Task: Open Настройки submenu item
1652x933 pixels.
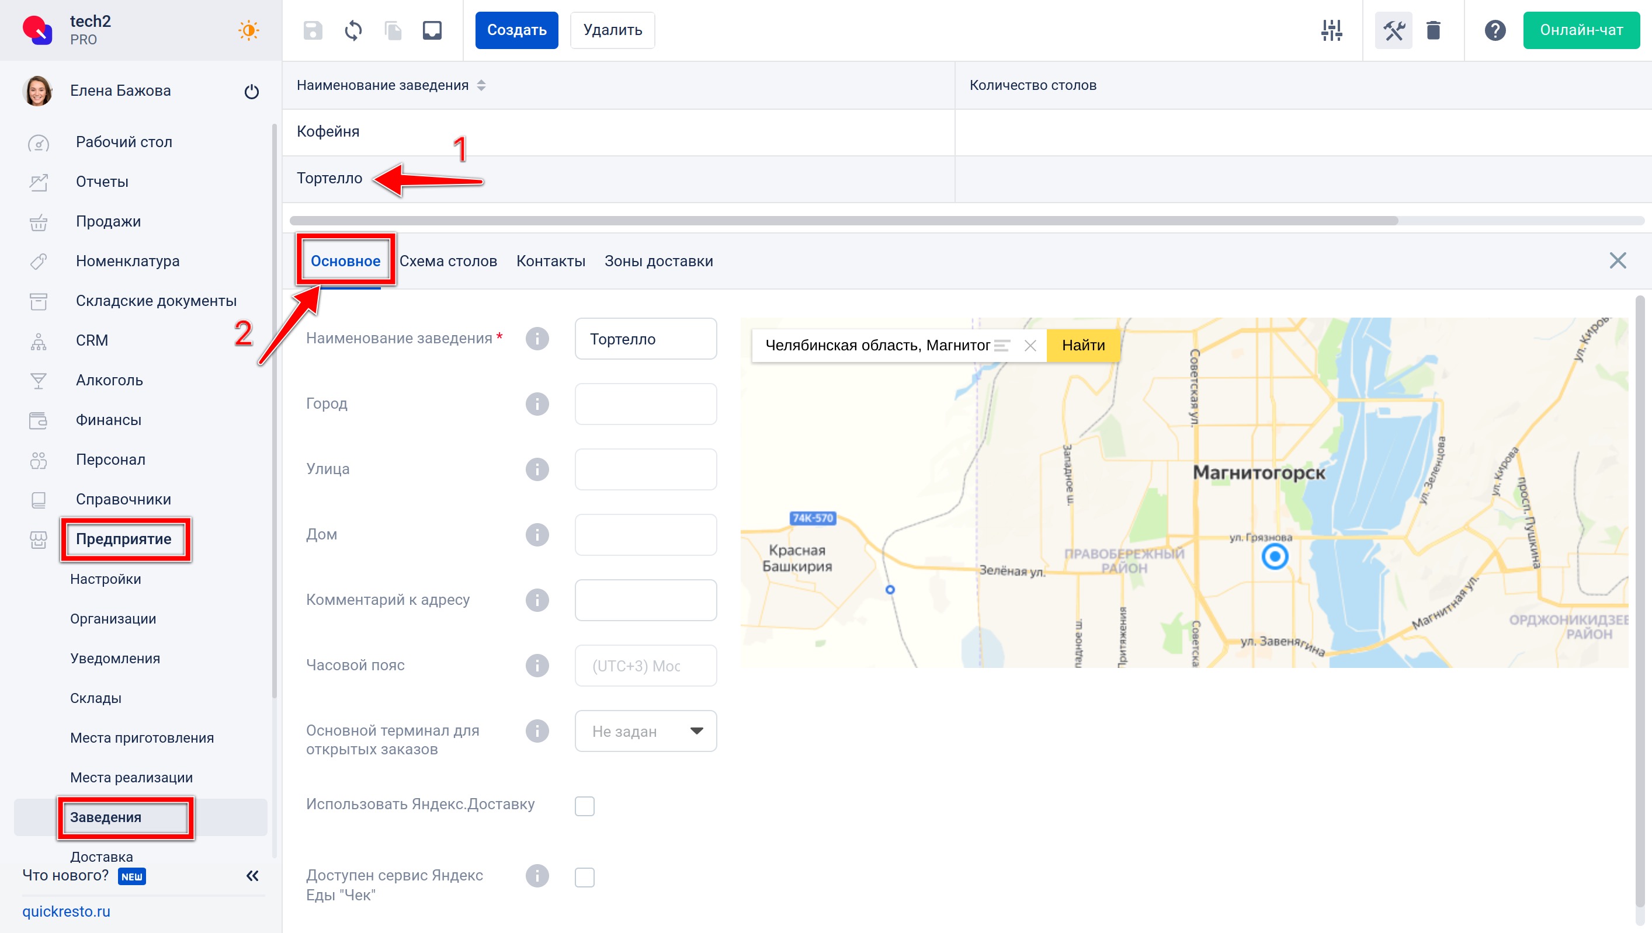Action: (x=105, y=579)
